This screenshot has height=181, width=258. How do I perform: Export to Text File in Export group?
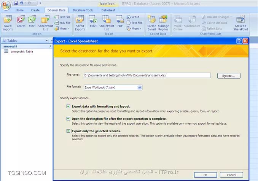tap(135, 23)
